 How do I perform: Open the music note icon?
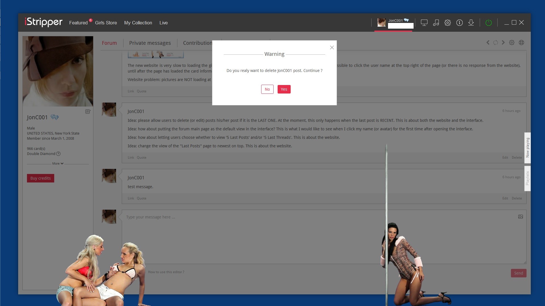pyautogui.click(x=436, y=23)
